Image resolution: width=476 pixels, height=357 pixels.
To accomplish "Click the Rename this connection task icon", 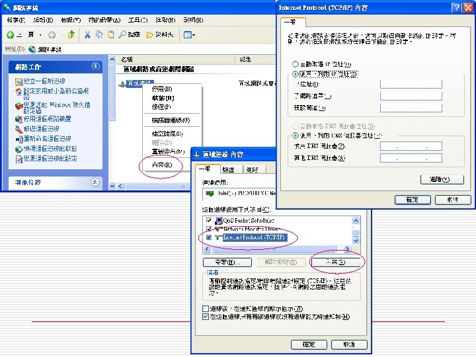I will [19, 139].
